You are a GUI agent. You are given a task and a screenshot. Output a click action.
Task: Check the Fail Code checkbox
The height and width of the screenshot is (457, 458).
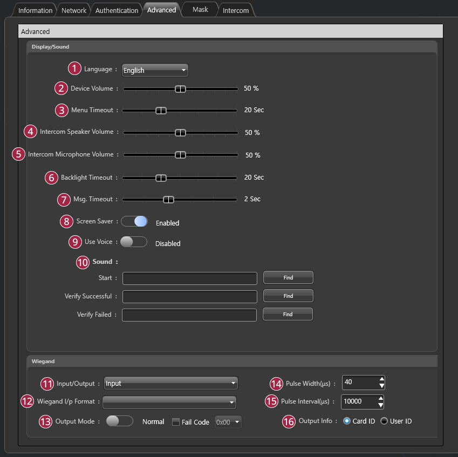[x=176, y=422]
